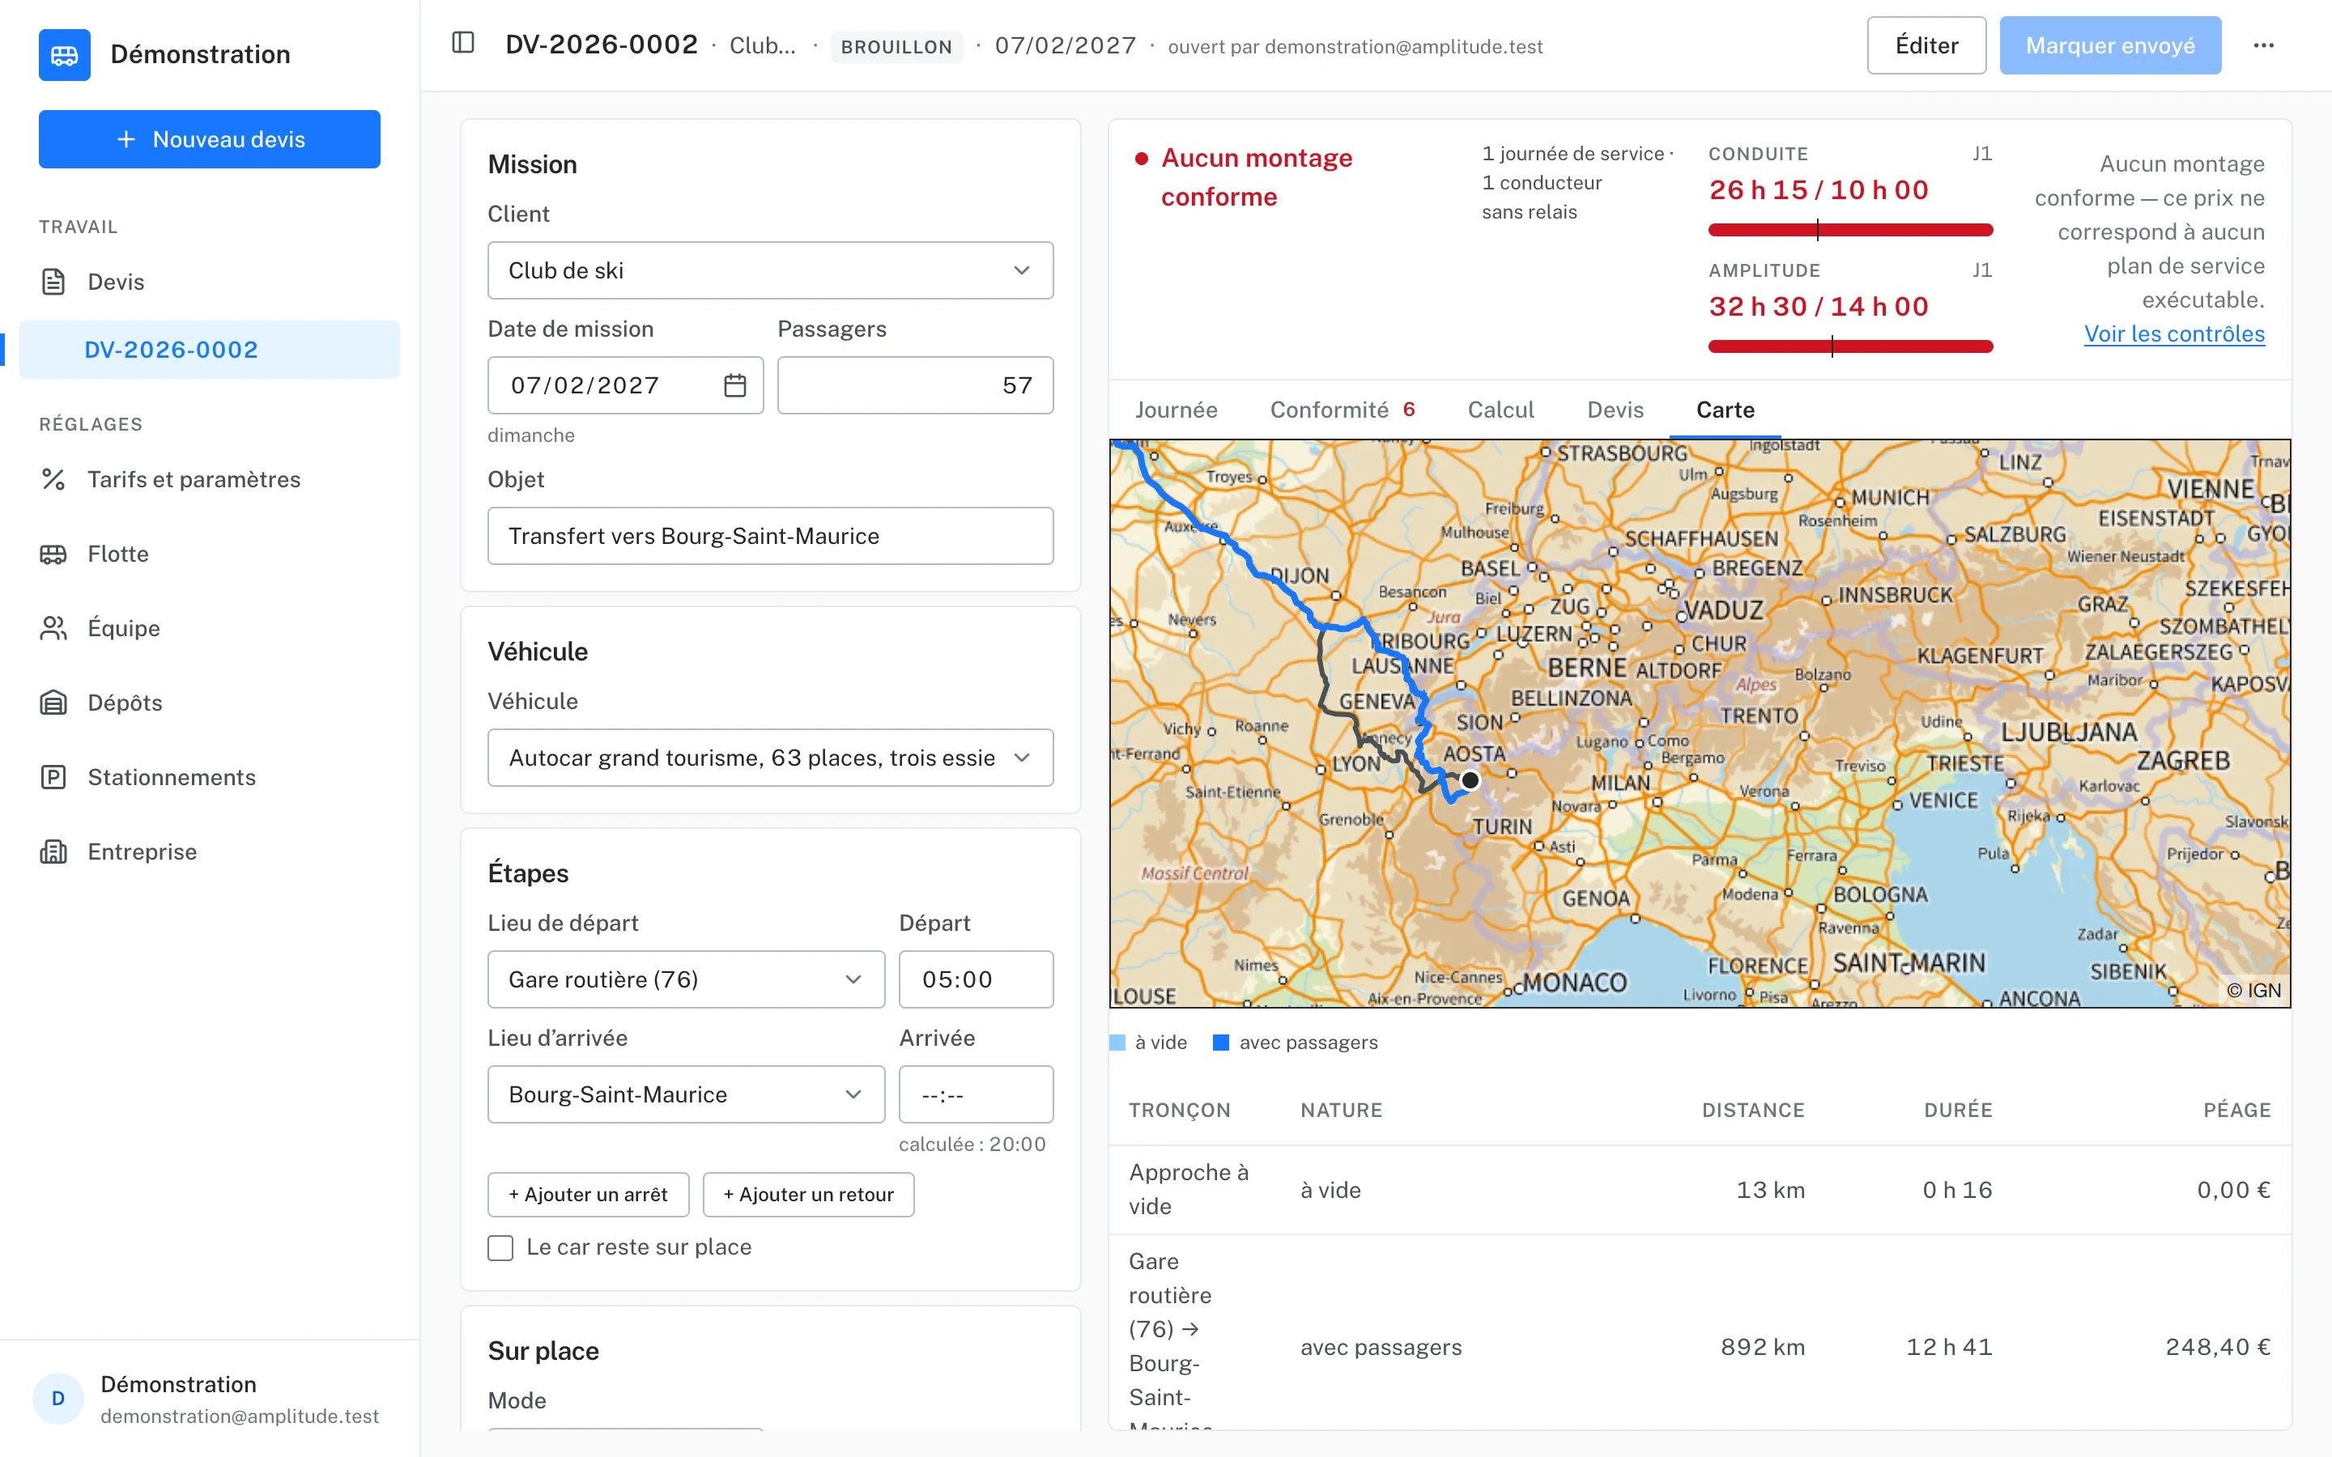The height and width of the screenshot is (1457, 2332).
Task: Open the Véhicule dropdown
Action: click(x=770, y=758)
